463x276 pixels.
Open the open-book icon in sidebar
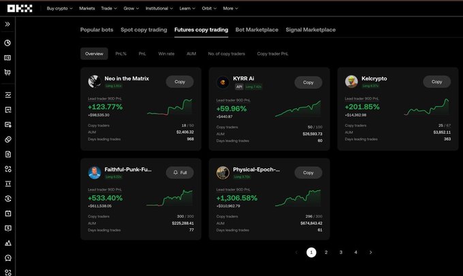(x=7, y=58)
